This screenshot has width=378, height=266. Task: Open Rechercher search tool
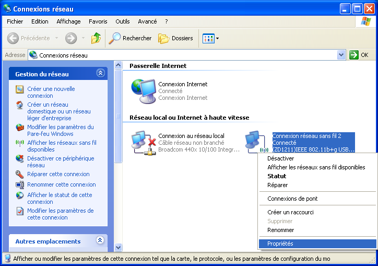click(130, 38)
